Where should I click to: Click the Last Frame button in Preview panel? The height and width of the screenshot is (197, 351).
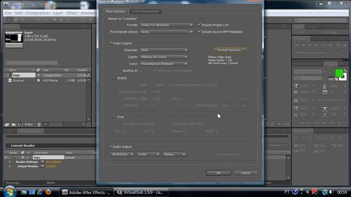pyautogui.click(x=323, y=45)
